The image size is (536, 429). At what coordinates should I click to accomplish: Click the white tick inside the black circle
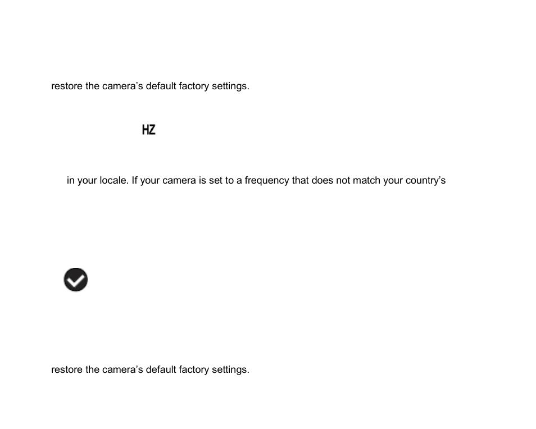click(x=76, y=280)
